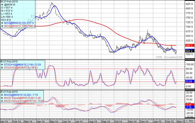Image resolution: width=195 pixels, height=123 pixels.
Task: Click the Sep-14 time axis label
Action: (106, 121)
